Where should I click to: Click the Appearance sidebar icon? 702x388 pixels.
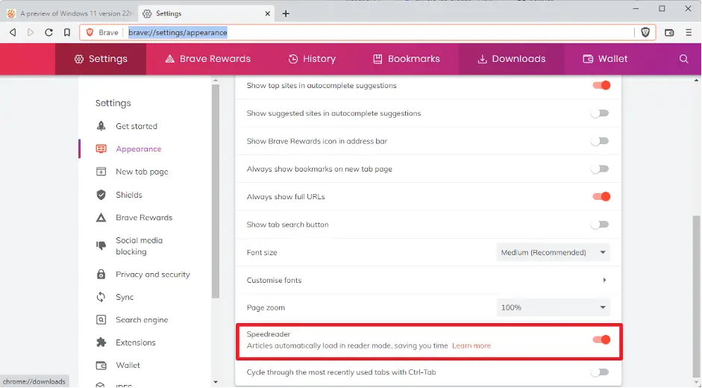click(101, 148)
